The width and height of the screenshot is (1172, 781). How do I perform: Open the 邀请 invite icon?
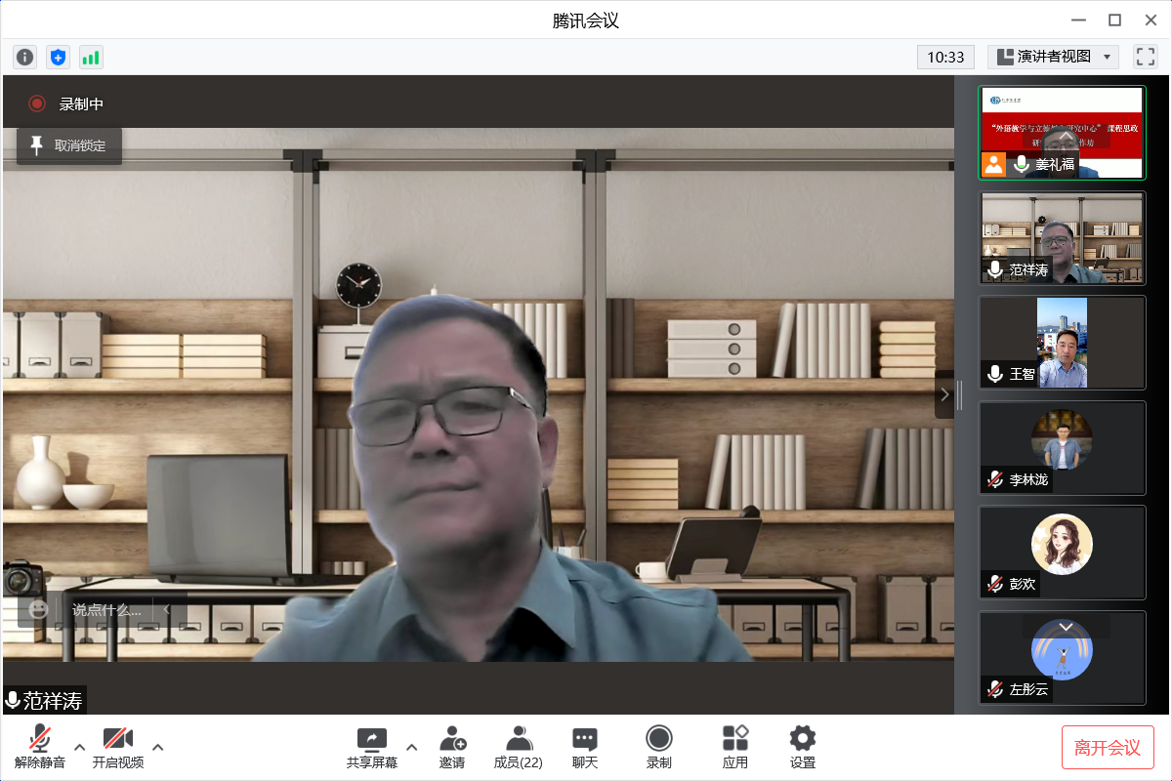coord(452,747)
